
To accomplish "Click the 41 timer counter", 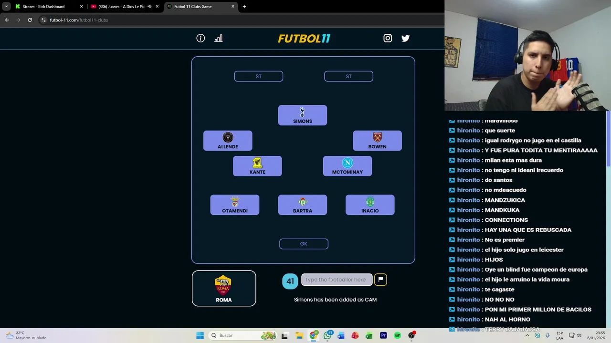I will (x=290, y=281).
